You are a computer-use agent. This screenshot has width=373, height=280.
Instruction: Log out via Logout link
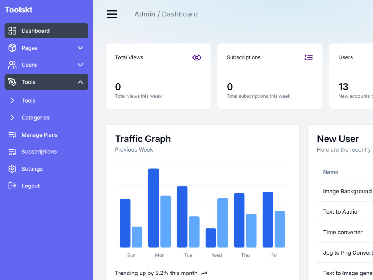(31, 186)
